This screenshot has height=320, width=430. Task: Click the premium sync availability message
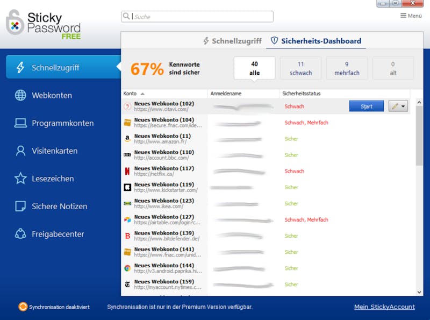coord(180,307)
